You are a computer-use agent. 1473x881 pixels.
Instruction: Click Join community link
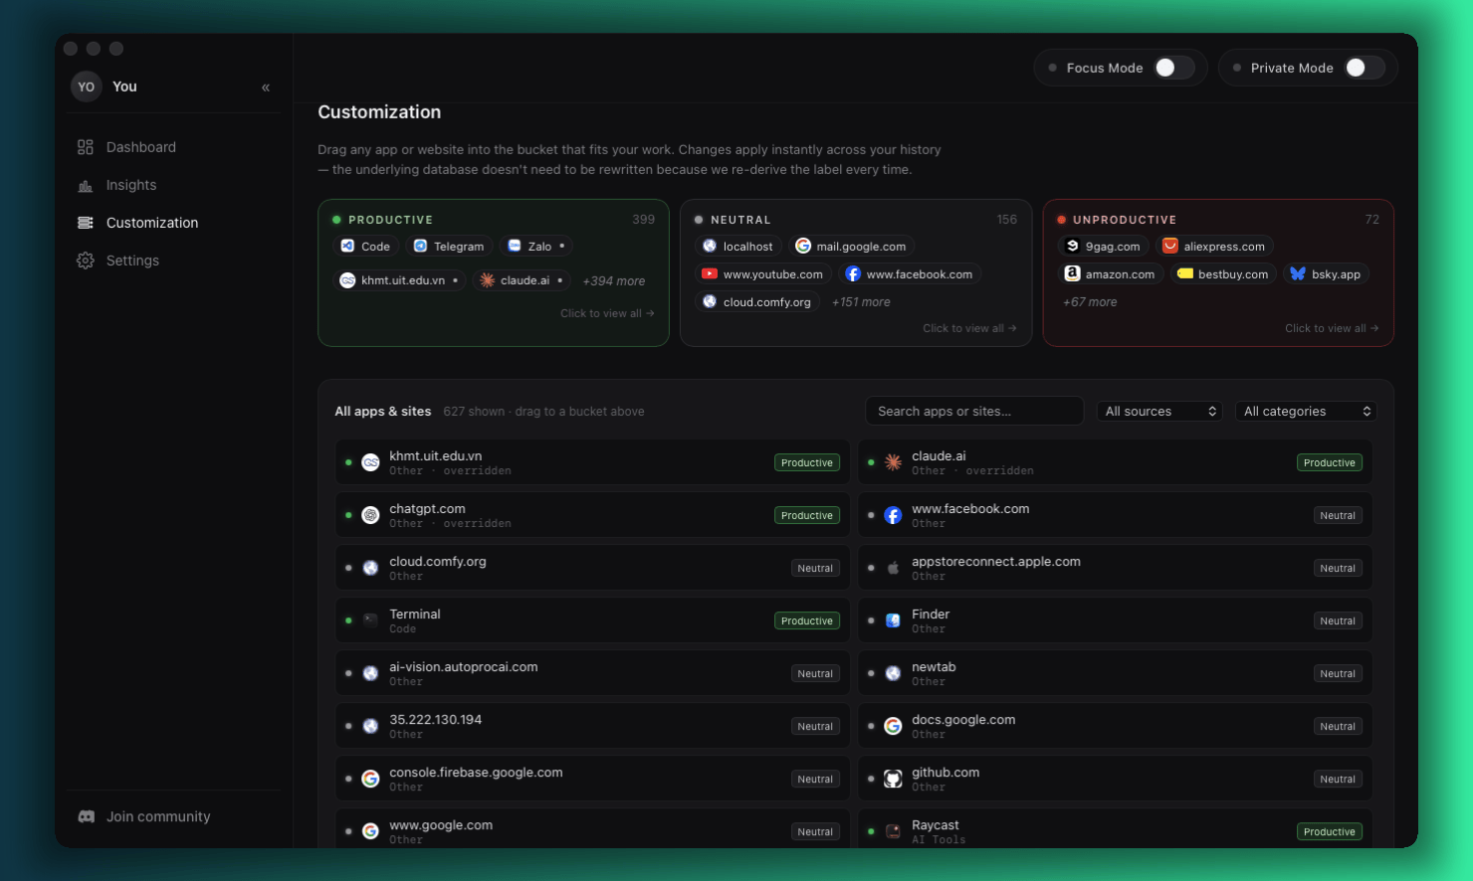[x=158, y=816]
